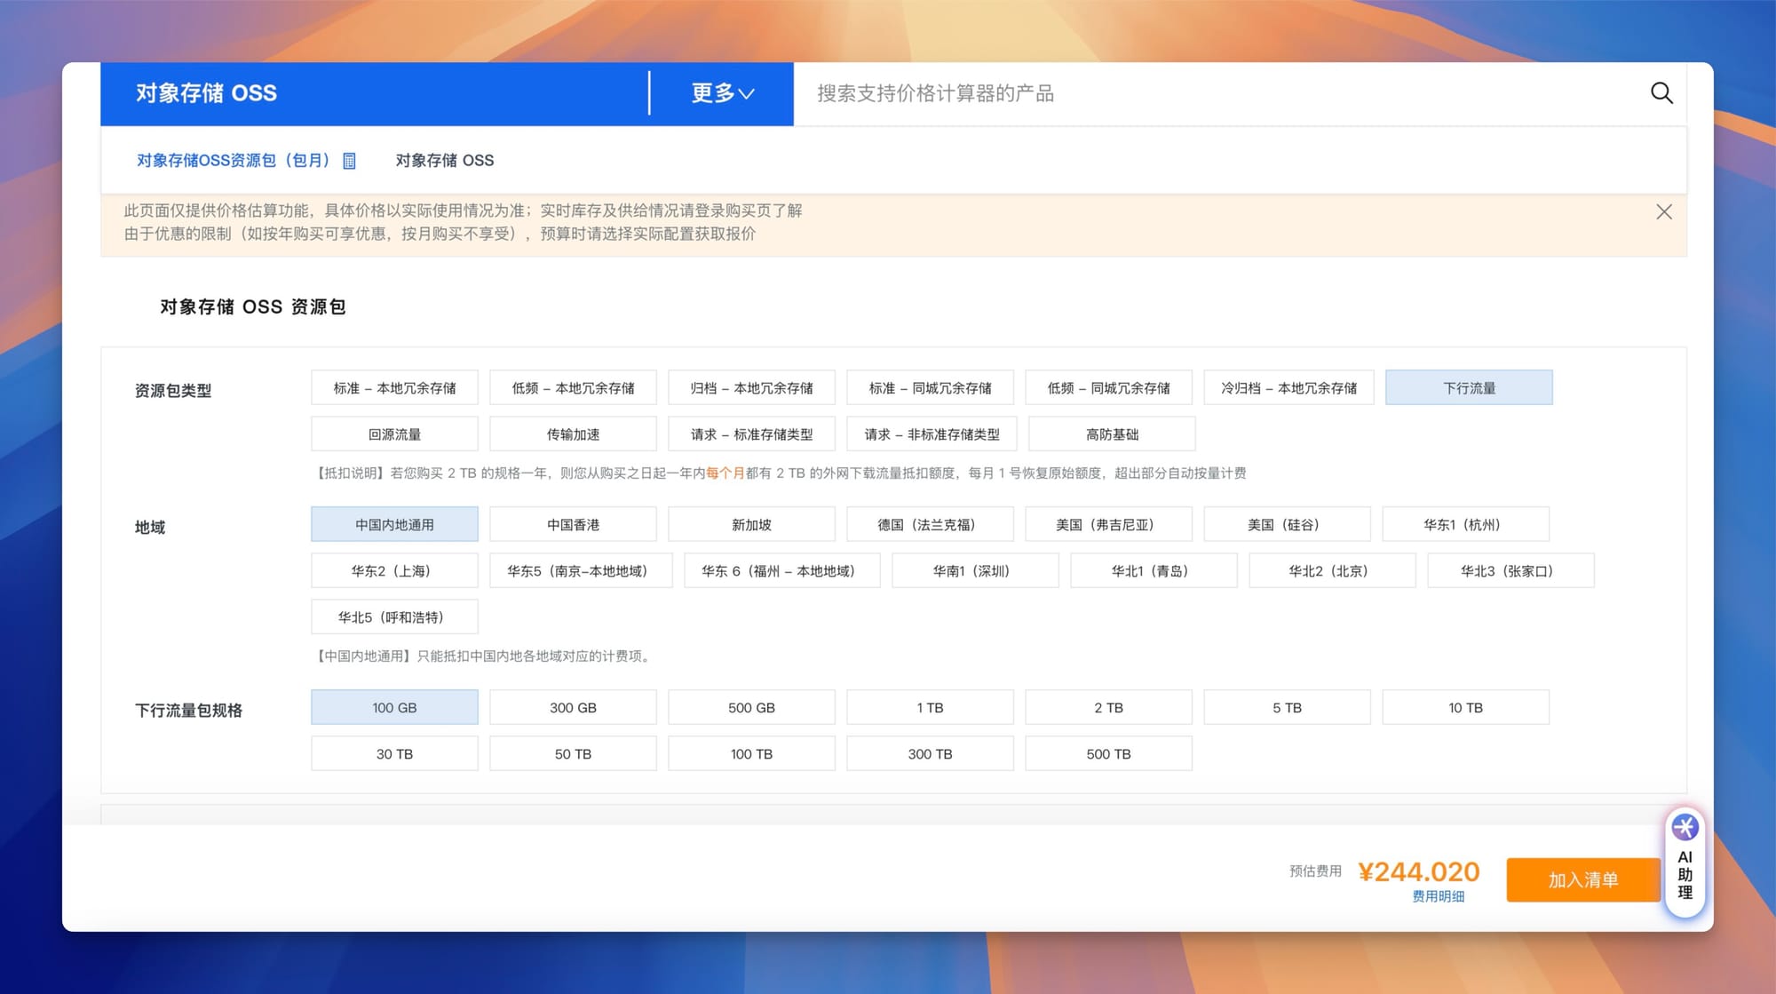Pick the 50 TB traffic package
The width and height of the screenshot is (1776, 994).
tap(573, 754)
